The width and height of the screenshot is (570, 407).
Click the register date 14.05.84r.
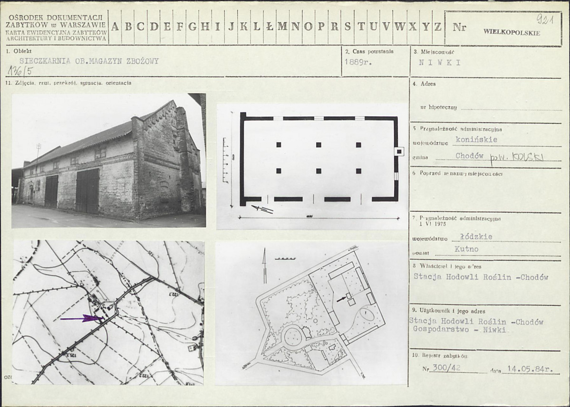(531, 369)
